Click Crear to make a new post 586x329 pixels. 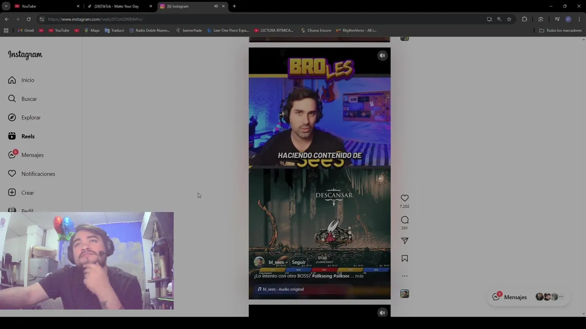[21, 192]
